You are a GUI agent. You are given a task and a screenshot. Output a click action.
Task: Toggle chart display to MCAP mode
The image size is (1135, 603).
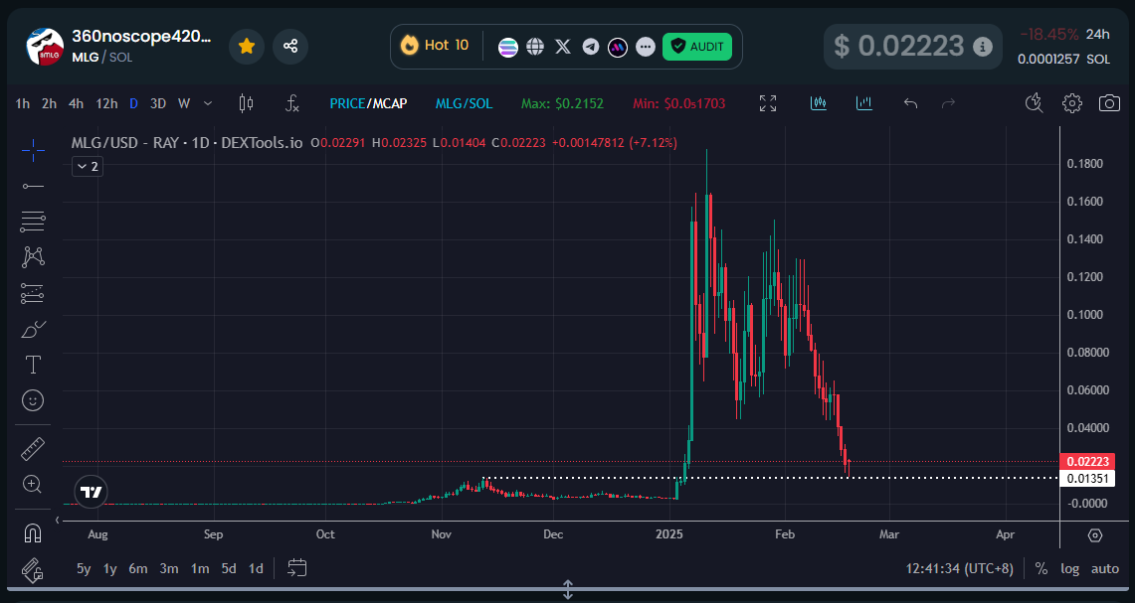[x=388, y=102]
